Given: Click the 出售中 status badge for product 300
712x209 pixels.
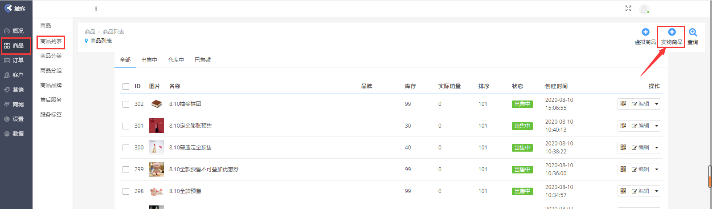Looking at the screenshot, I should (x=522, y=148).
